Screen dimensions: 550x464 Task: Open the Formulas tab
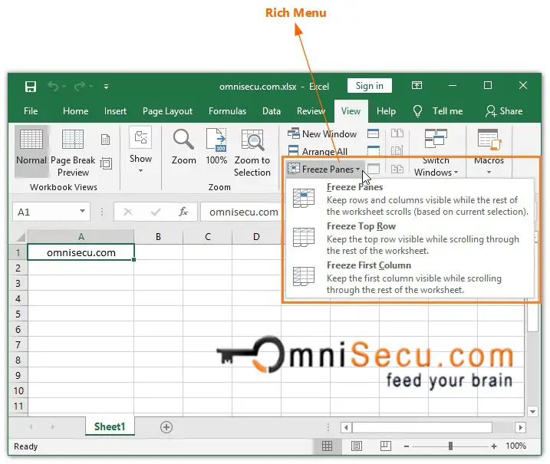click(x=227, y=111)
